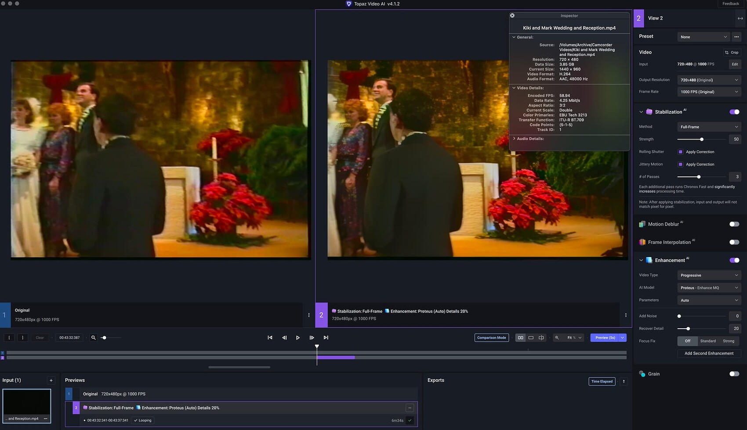Enable Frame Interpolation
This screenshot has height=430, width=747.
(734, 242)
